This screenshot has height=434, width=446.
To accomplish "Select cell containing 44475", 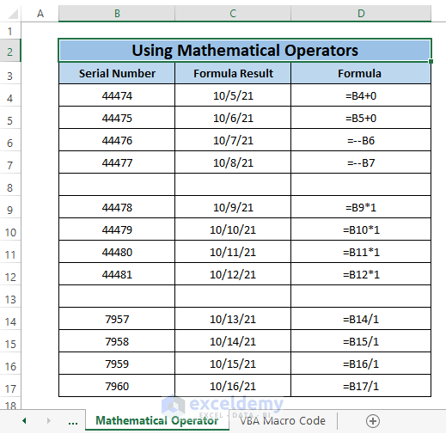I will point(117,118).
